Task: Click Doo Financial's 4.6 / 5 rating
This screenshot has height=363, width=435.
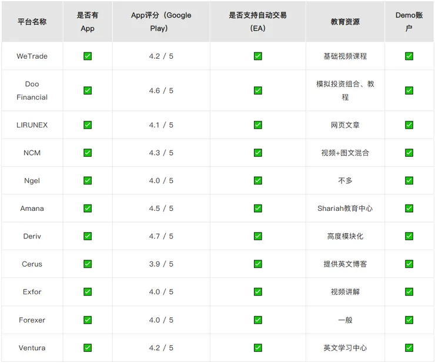Action: click(x=161, y=90)
